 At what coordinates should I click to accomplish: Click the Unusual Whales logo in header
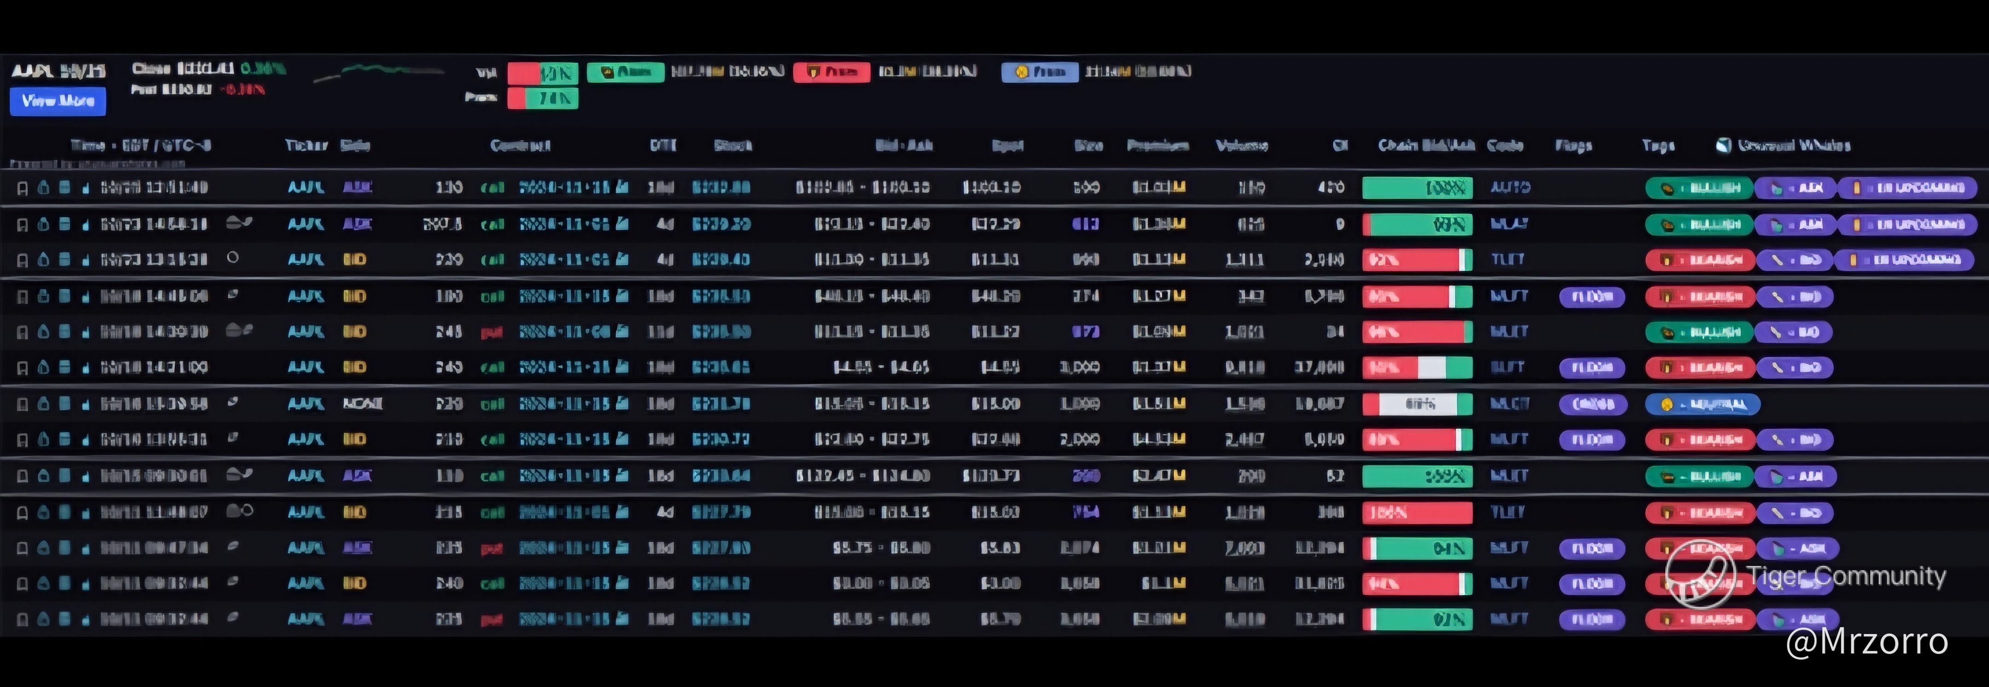coord(1723,145)
